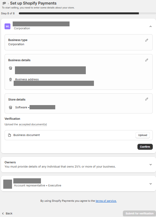Click the account representative avatar thumbnail
This screenshot has width=156, height=217.
pos(7,184)
